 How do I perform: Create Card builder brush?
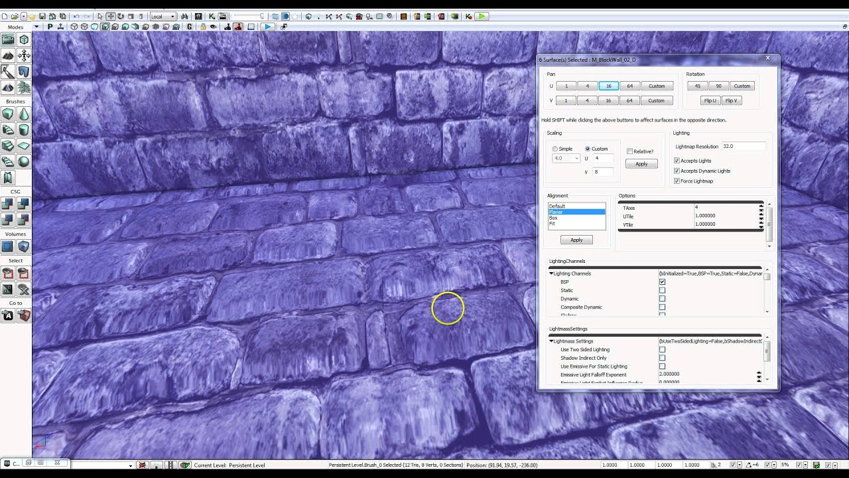point(8,178)
